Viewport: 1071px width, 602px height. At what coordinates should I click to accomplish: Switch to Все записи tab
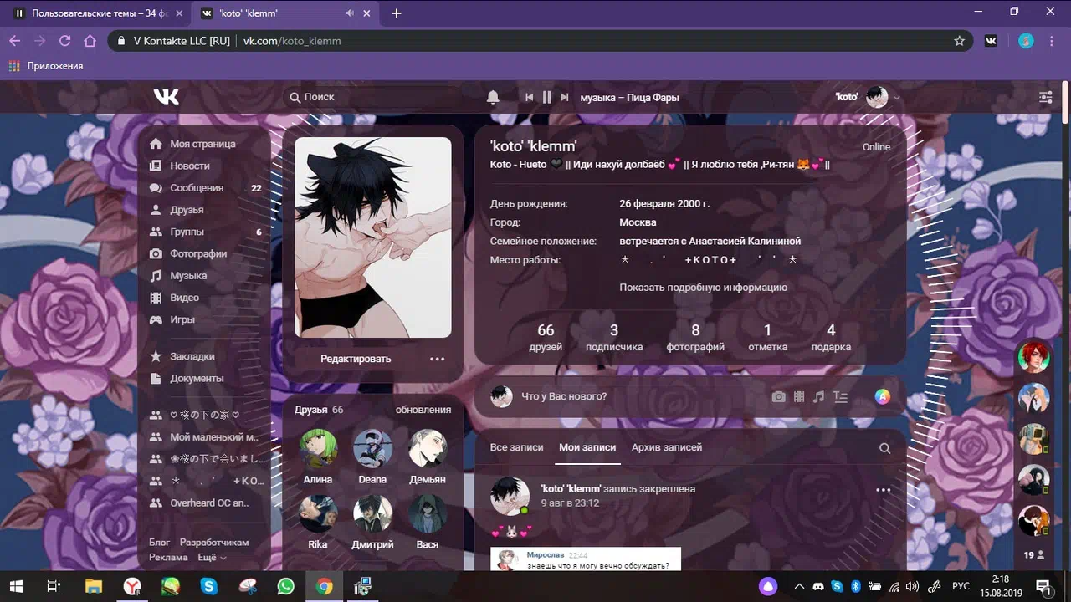coord(516,447)
